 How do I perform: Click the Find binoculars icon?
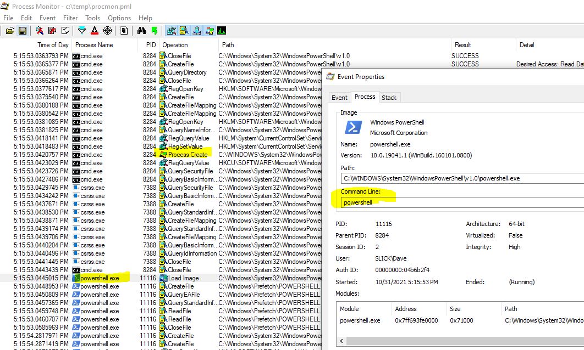pos(141,31)
